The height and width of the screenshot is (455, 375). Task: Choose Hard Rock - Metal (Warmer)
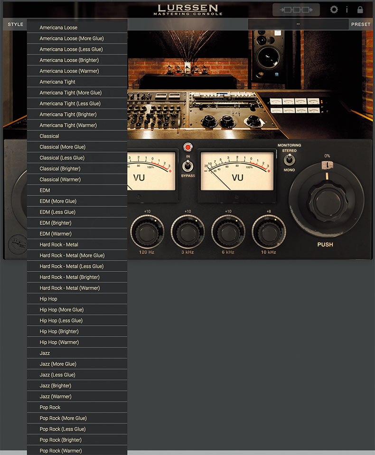77,288
